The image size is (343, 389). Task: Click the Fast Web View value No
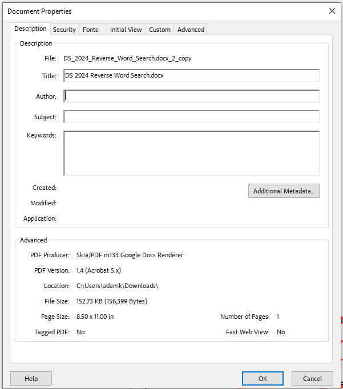click(281, 332)
